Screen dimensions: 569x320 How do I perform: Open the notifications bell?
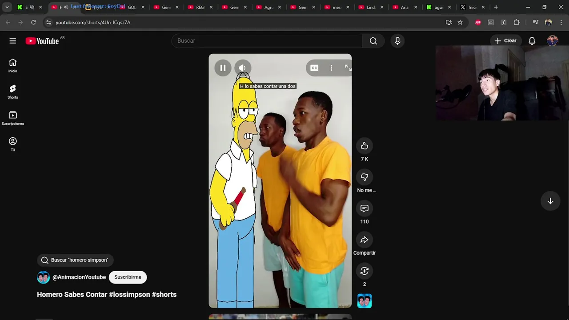click(532, 41)
